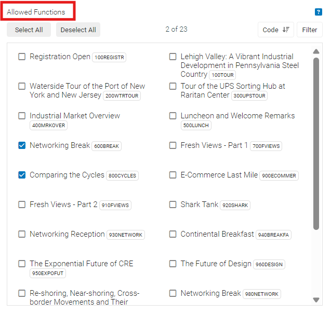The width and height of the screenshot is (331, 314).
Task: Uncheck the Comparing the Cycles checkbox
Action: [22, 175]
